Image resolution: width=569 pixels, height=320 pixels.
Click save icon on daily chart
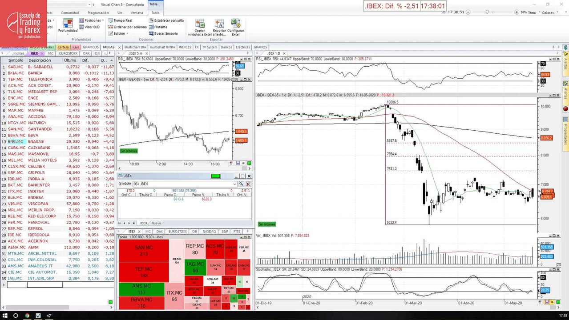pos(547,302)
